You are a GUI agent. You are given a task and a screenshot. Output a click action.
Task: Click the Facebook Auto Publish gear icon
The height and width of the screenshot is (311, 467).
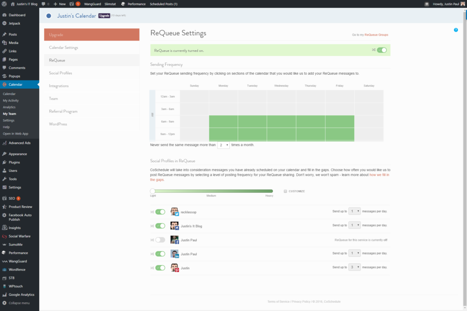click(5, 215)
